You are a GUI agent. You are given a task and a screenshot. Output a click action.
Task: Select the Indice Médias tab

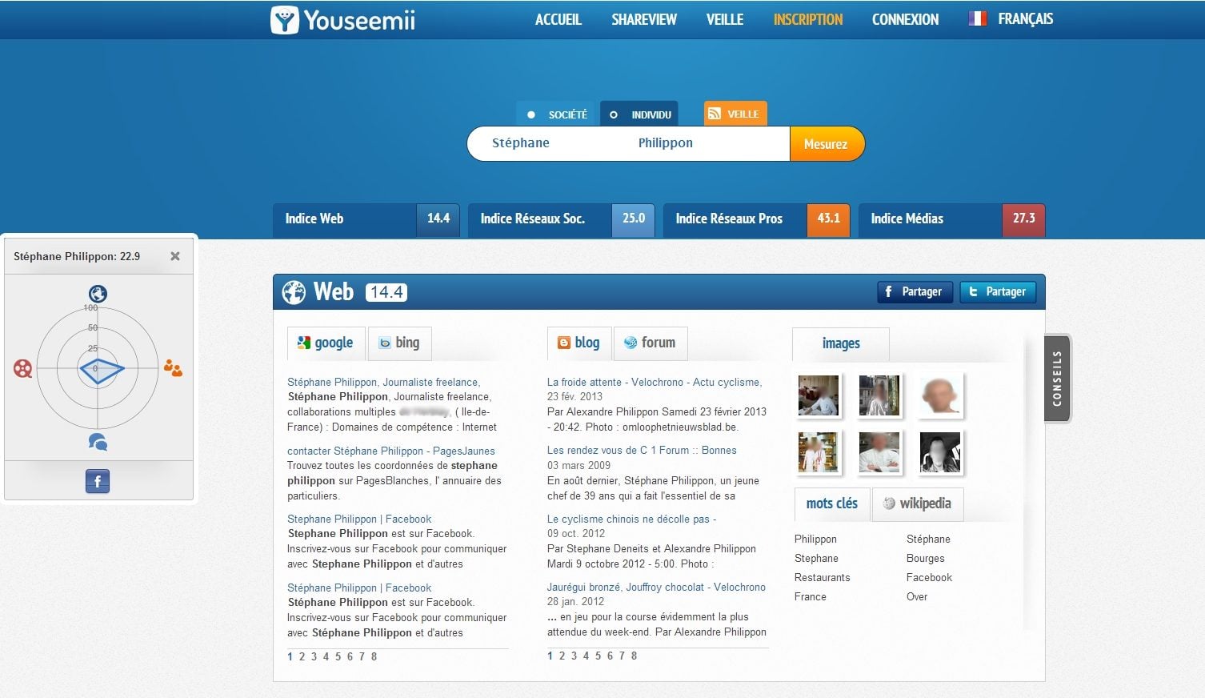point(952,219)
